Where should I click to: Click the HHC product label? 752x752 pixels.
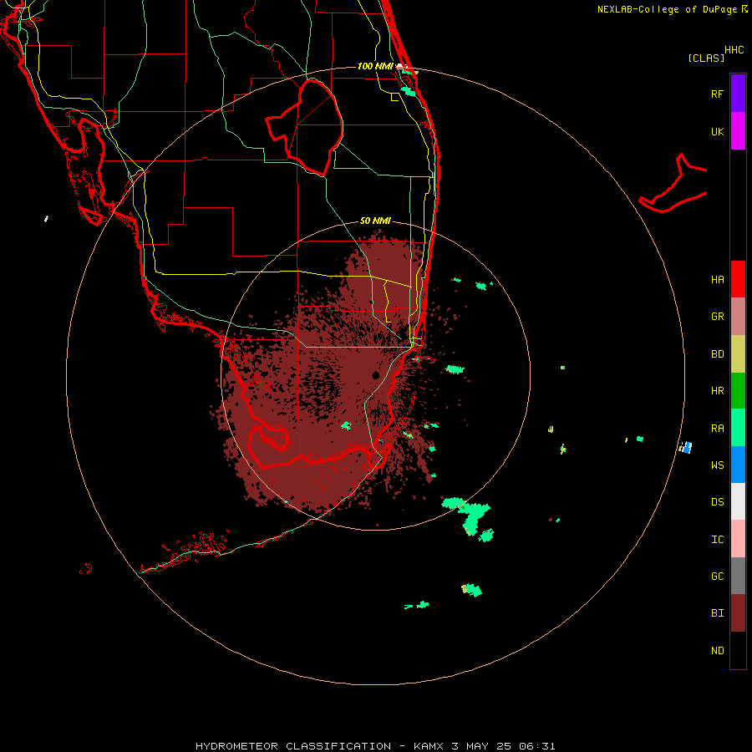pos(734,50)
